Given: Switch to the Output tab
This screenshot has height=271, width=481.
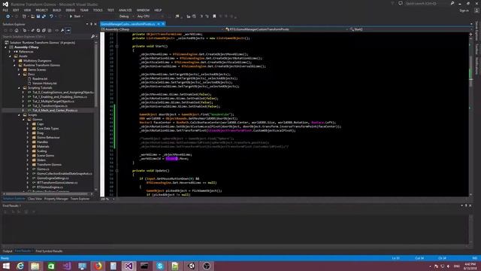Looking at the screenshot, I should click(8, 251).
